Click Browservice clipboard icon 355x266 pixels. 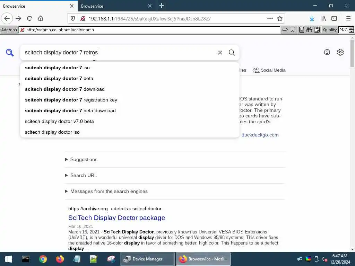tap(317, 30)
